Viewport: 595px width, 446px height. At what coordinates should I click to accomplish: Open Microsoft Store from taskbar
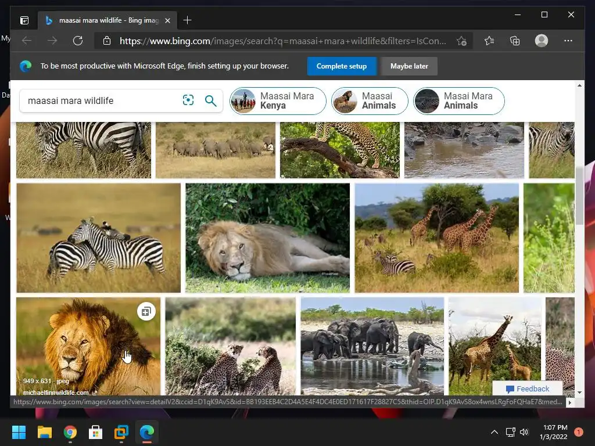coord(96,432)
